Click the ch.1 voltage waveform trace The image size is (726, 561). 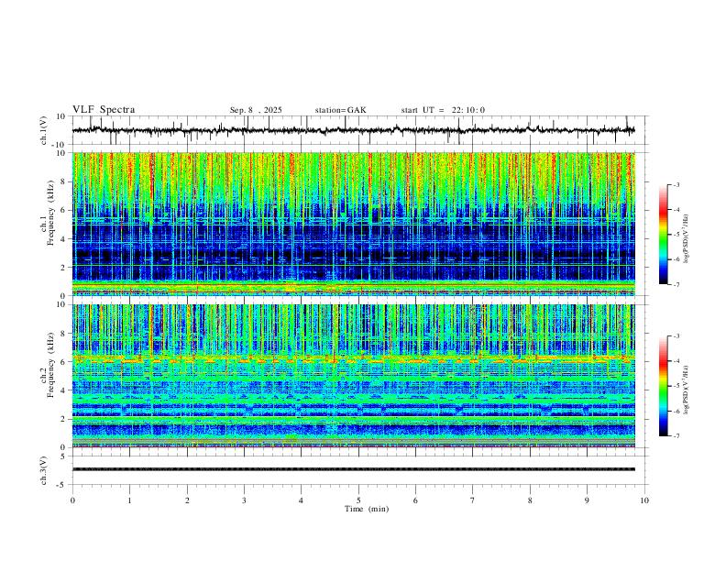point(354,130)
